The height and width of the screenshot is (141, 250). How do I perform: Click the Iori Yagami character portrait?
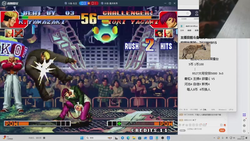pyautogui.click(x=168, y=19)
